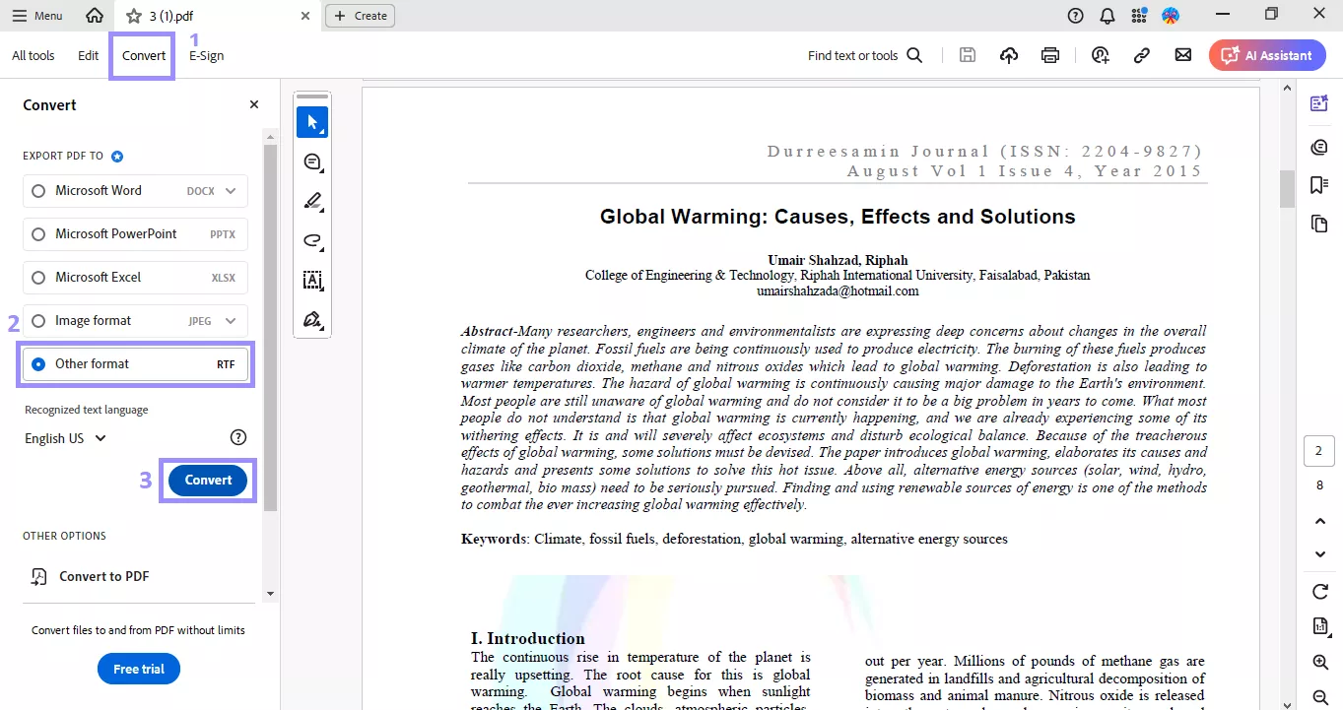Click the 'Global Warming: Causes, Effects and Solutions' title
The width and height of the screenshot is (1343, 710).
pos(838,217)
